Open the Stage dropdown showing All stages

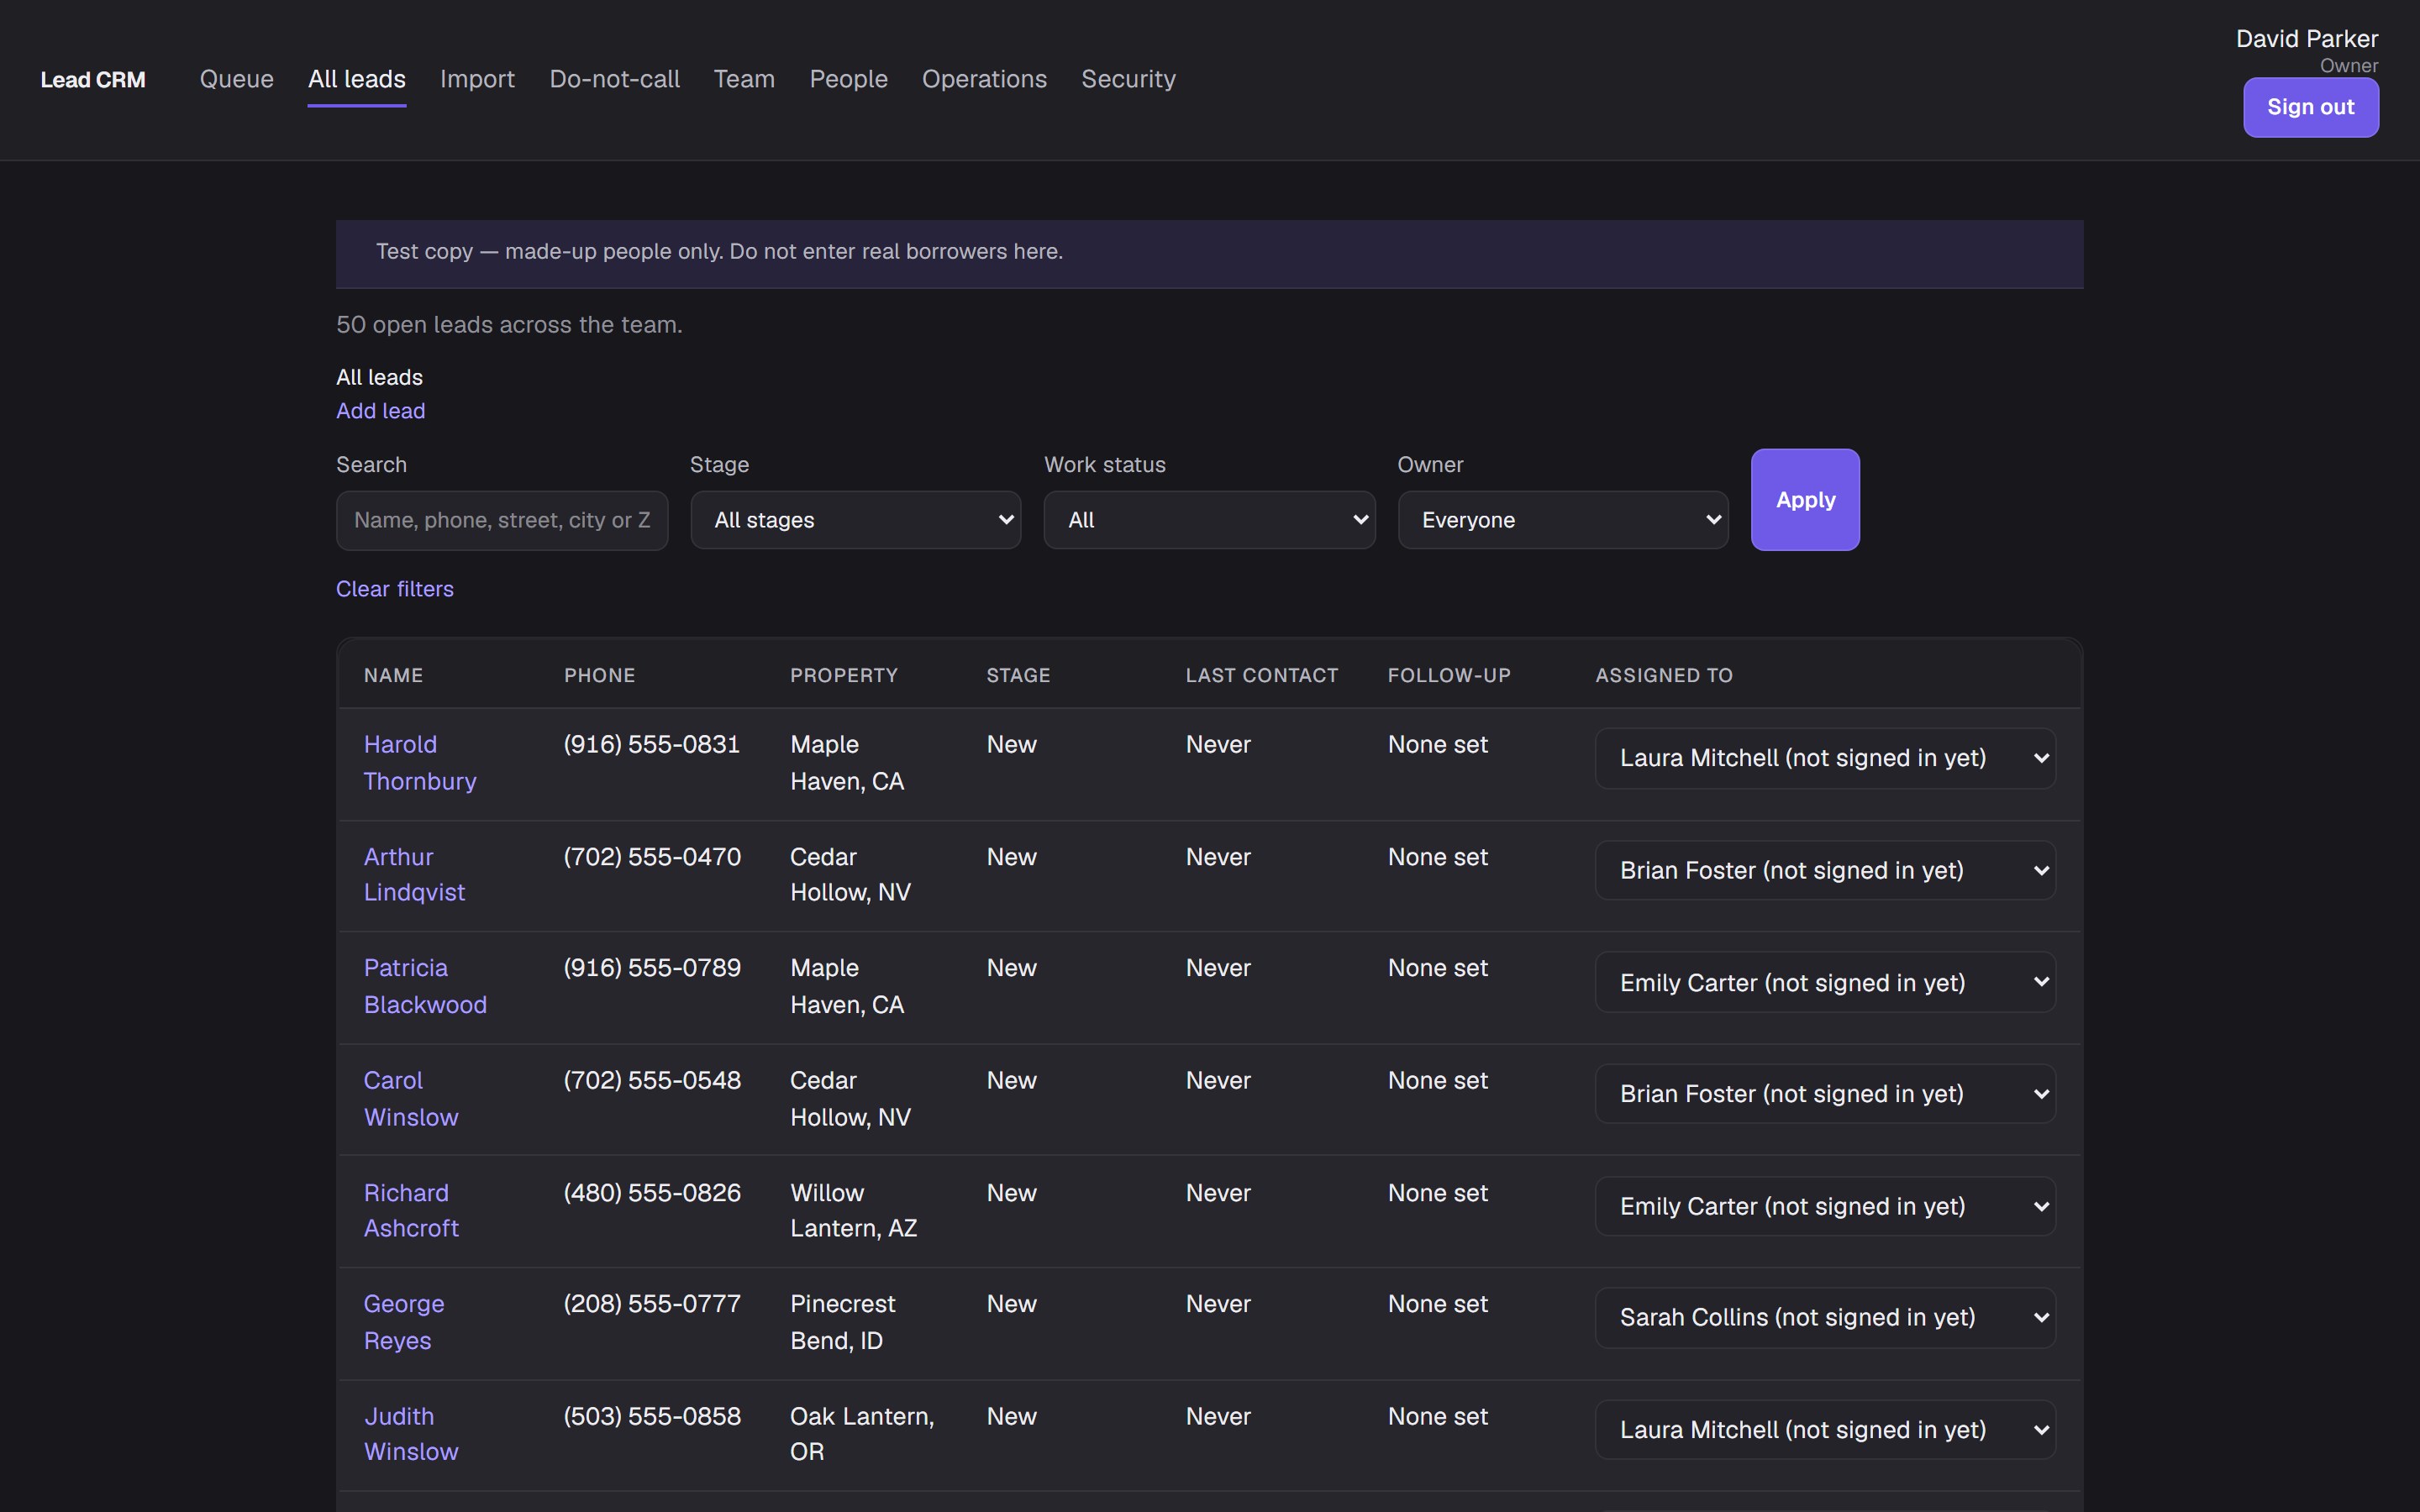pyautogui.click(x=856, y=520)
